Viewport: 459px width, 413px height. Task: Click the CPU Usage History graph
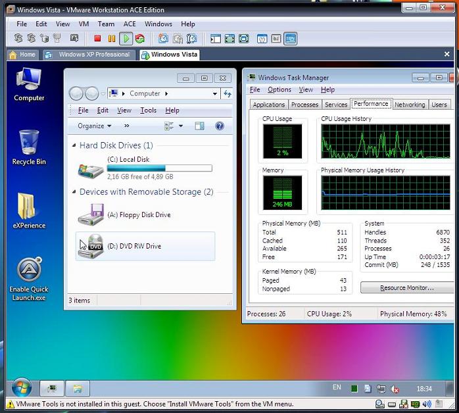coord(385,141)
